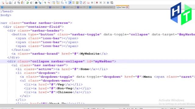
Task: Click the Cut scissors icon
Action: pyautogui.click(x=15, y=3)
